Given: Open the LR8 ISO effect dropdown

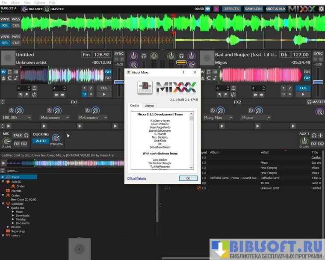Looking at the screenshot, I should click(17, 118).
